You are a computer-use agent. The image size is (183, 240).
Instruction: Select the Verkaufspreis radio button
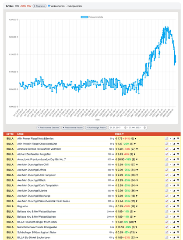(49, 6)
